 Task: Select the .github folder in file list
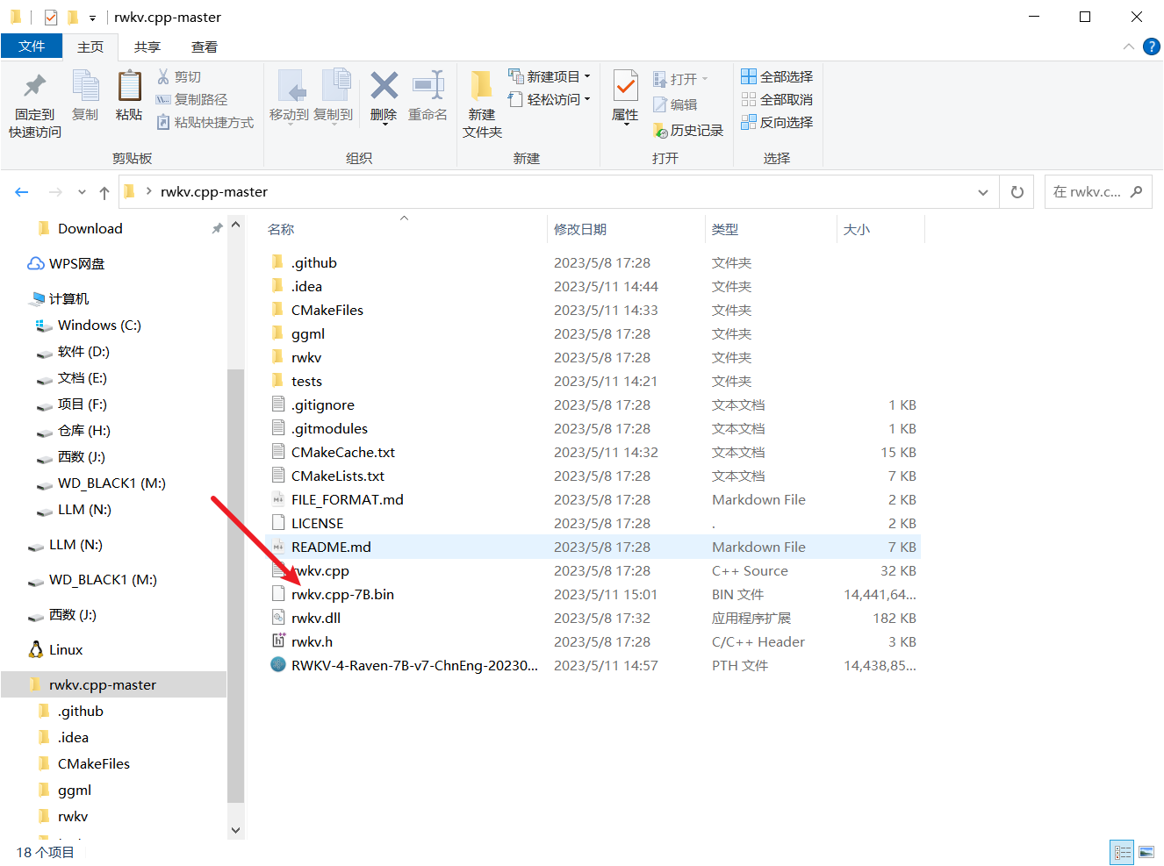pos(314,262)
